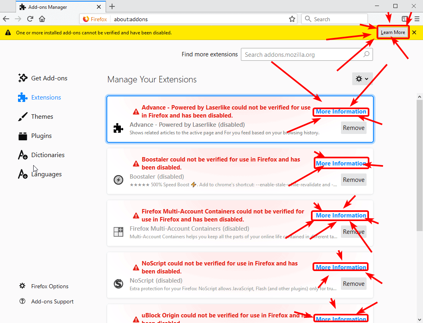The height and width of the screenshot is (323, 423).
Task: Dismiss the yellow notification bar
Action: [x=414, y=32]
